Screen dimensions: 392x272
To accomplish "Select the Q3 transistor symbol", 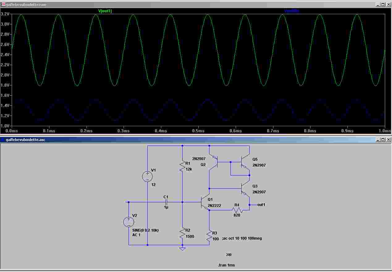I will click(x=245, y=189).
